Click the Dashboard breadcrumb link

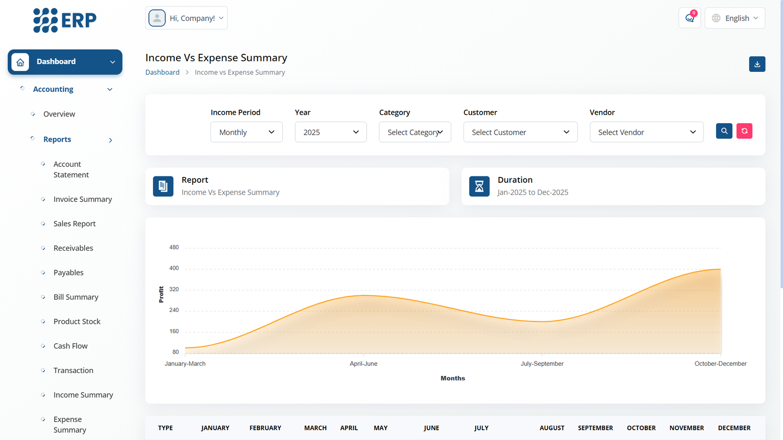(162, 72)
